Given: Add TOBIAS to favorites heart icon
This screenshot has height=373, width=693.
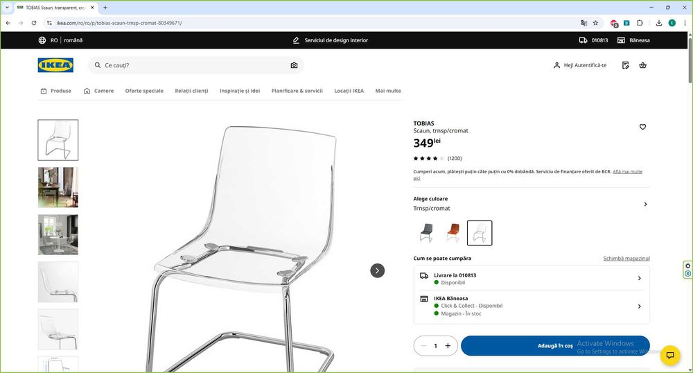Looking at the screenshot, I should 642,127.
